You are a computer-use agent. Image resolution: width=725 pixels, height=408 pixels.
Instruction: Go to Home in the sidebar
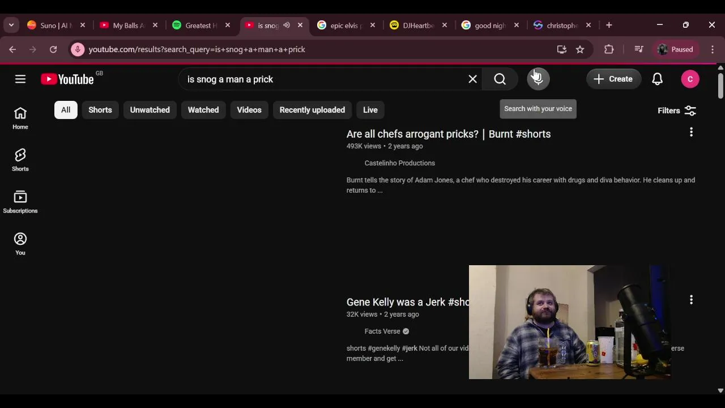(x=20, y=118)
